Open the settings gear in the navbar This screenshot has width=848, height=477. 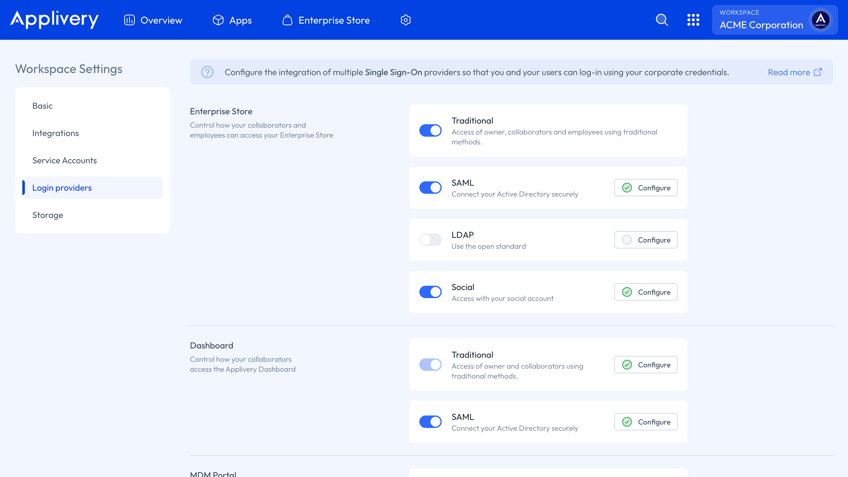(x=406, y=20)
